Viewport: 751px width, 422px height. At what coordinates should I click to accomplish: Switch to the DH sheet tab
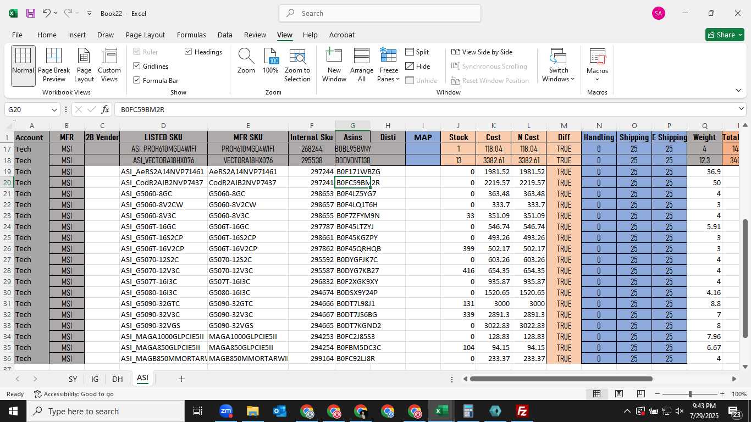coord(117,379)
